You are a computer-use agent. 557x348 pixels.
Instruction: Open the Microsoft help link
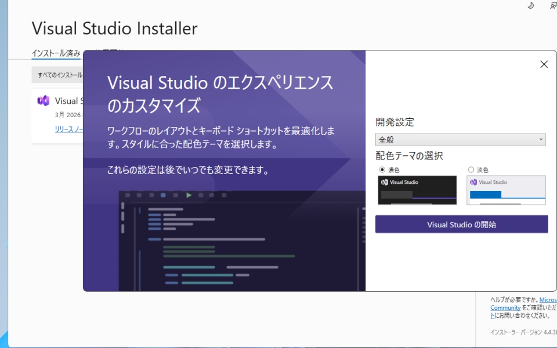[548, 300]
